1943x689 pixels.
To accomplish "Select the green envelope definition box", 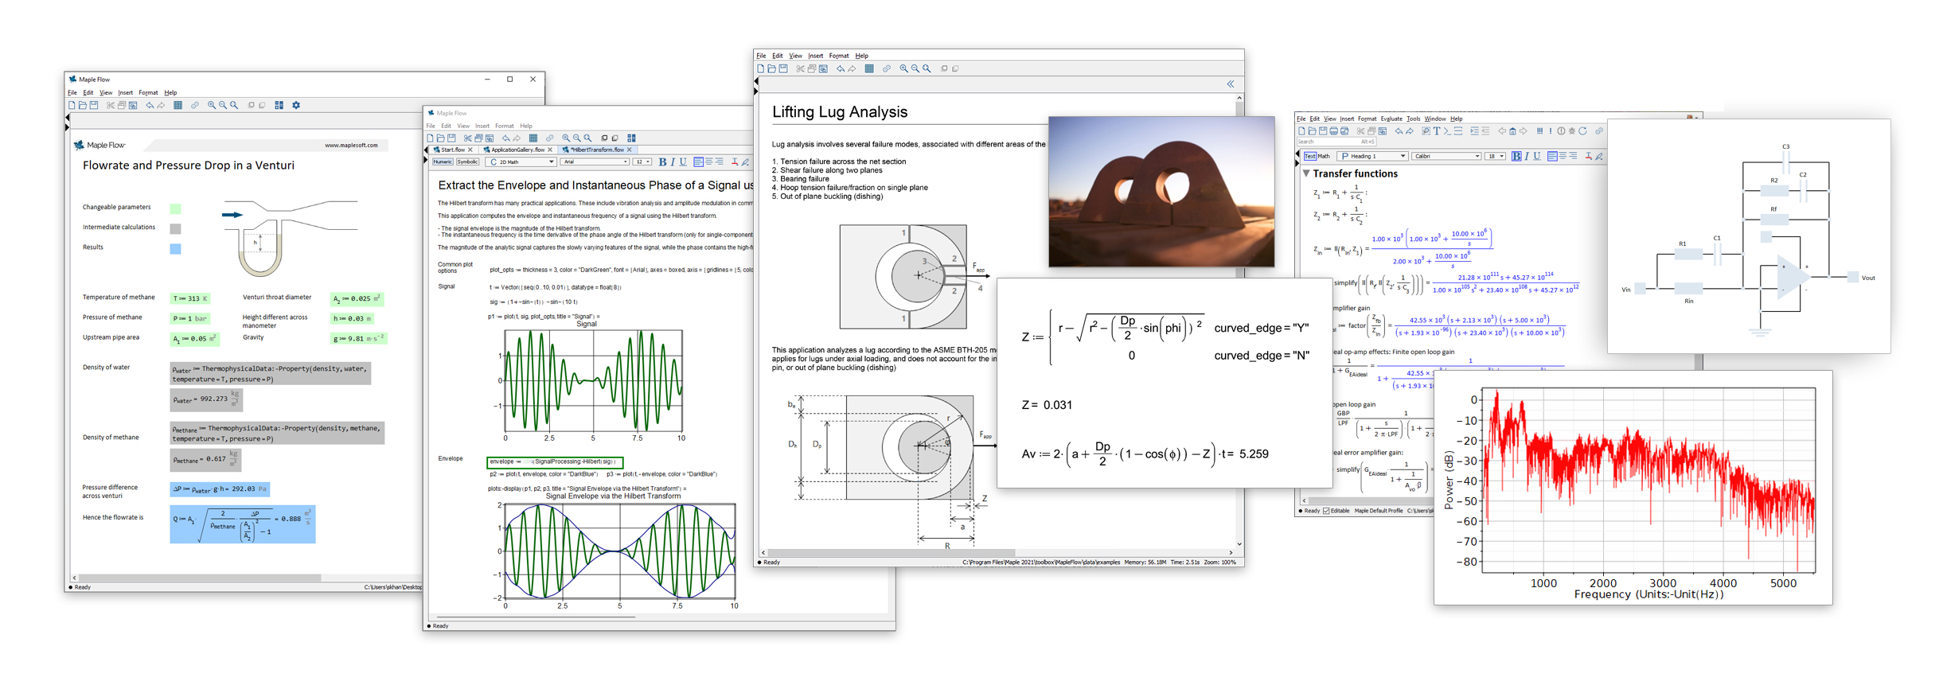I will pos(555,461).
